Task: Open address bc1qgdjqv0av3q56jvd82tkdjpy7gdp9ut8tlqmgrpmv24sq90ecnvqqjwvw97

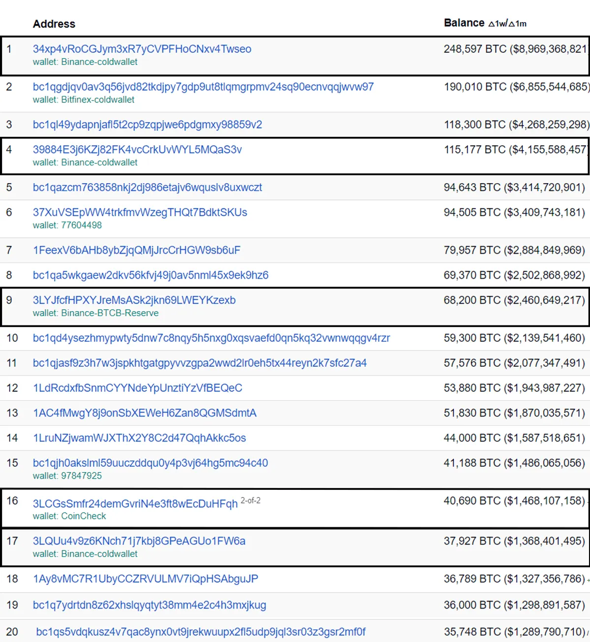Action: pos(203,87)
